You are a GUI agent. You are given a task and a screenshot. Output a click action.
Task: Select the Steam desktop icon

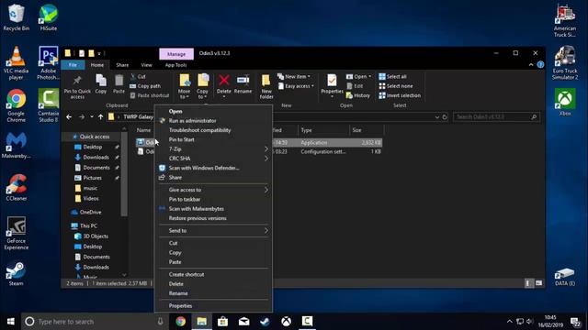point(17,274)
